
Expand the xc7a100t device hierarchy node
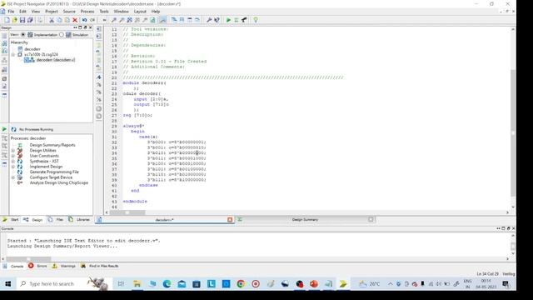pos(13,54)
